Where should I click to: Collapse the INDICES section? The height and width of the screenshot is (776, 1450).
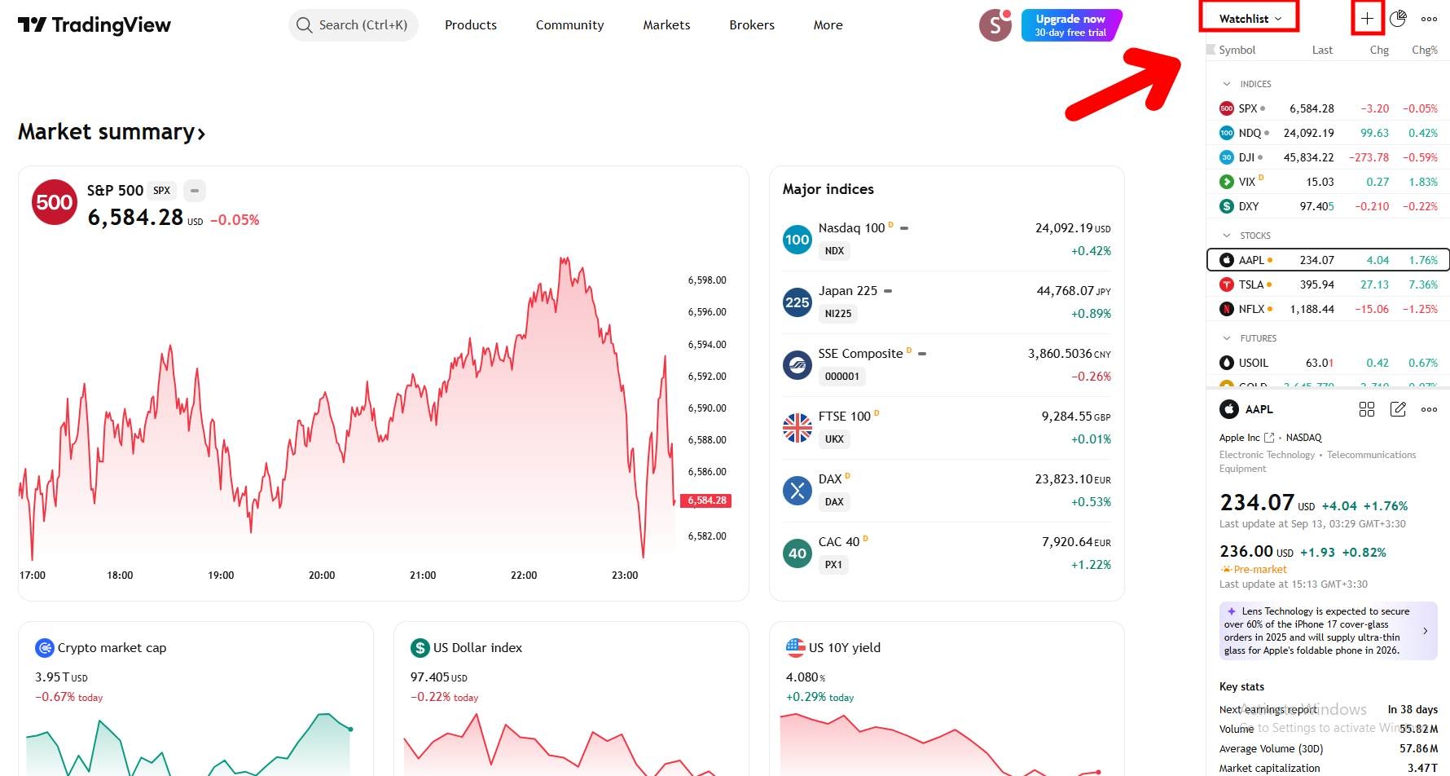[x=1227, y=84]
